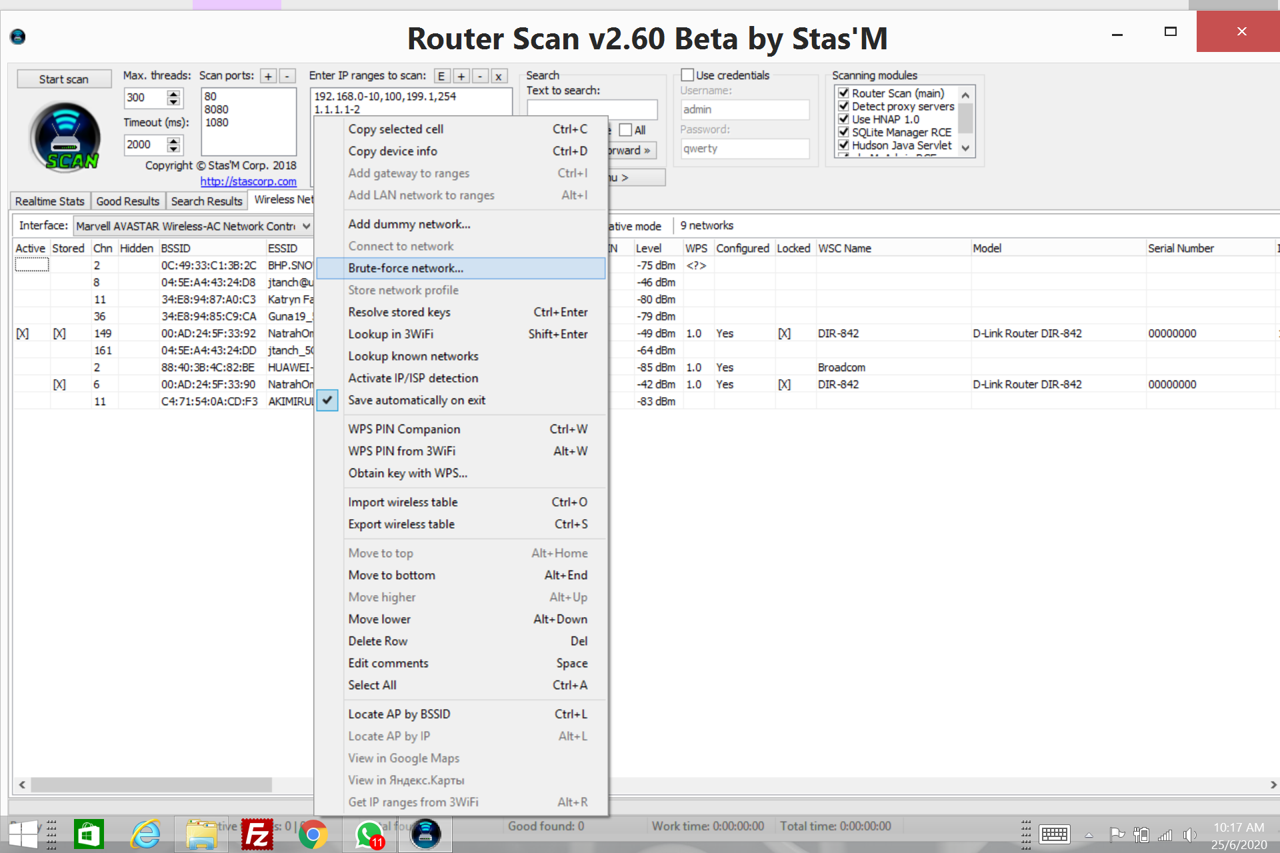Viewport: 1280px width, 853px height.
Task: Click the network signal tray icon
Action: (1165, 834)
